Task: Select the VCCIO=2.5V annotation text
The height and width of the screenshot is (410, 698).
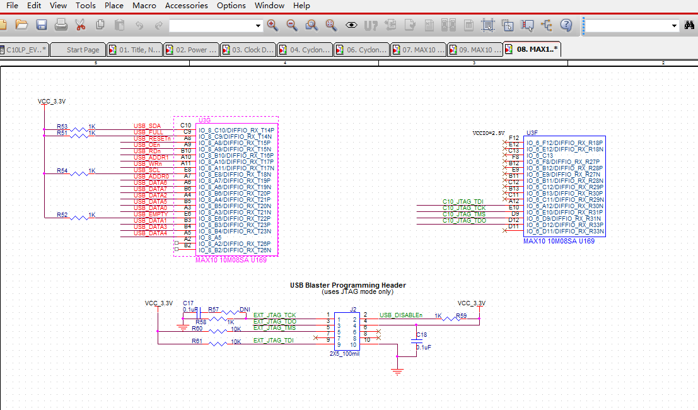Action: coord(488,133)
